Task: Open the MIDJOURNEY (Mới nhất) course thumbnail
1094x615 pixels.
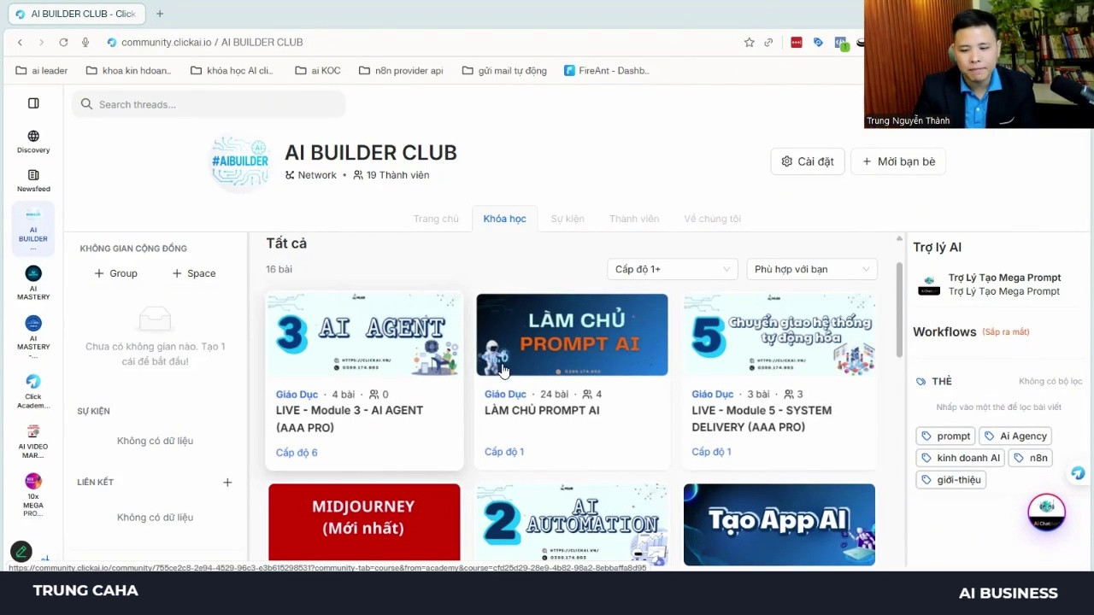Action: pyautogui.click(x=364, y=523)
